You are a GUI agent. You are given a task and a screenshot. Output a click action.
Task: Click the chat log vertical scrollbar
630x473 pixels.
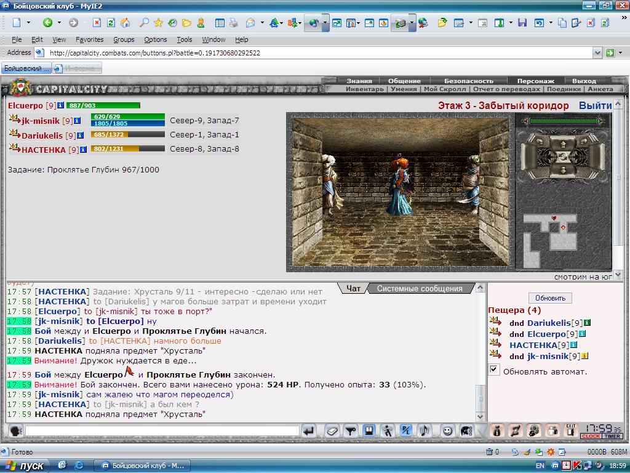[x=480, y=352]
